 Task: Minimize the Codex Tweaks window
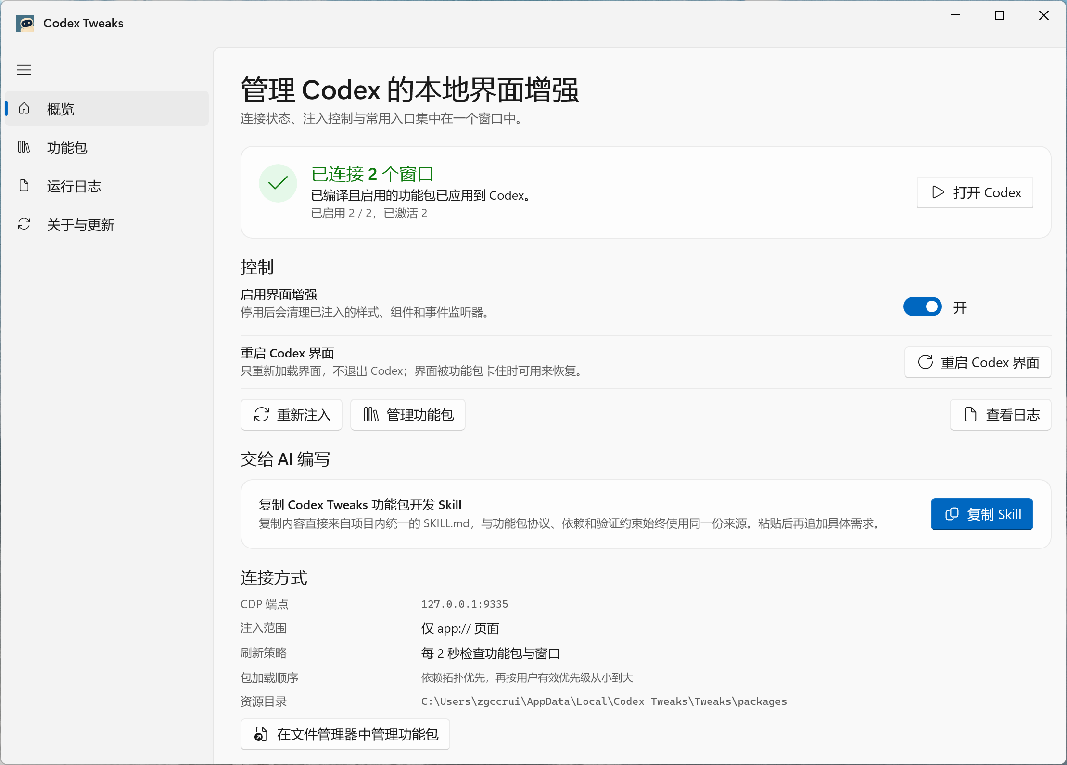955,15
